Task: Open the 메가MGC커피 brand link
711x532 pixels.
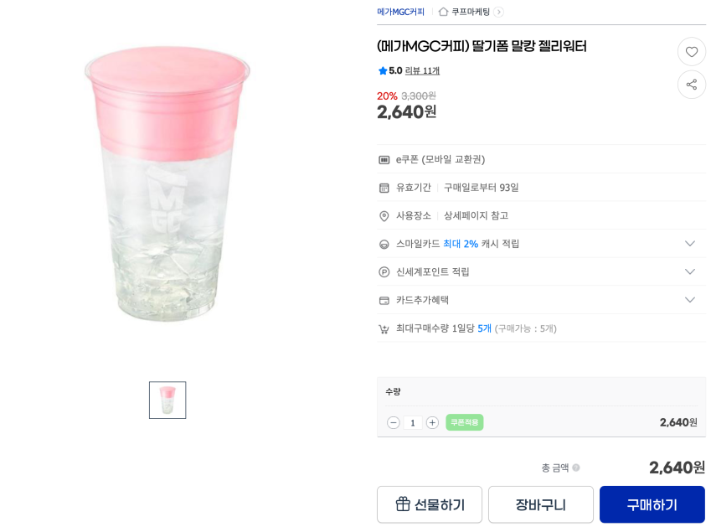Action: 400,12
